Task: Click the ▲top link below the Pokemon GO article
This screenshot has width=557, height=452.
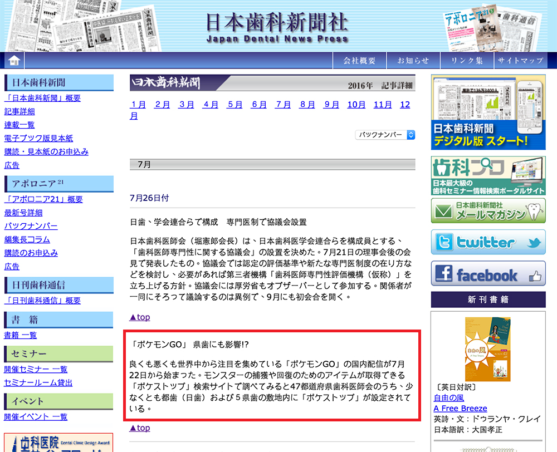Action: tap(139, 428)
